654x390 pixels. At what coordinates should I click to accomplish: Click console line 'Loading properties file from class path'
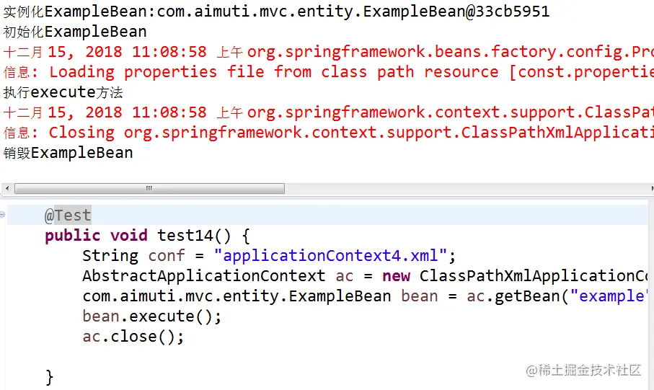329,72
